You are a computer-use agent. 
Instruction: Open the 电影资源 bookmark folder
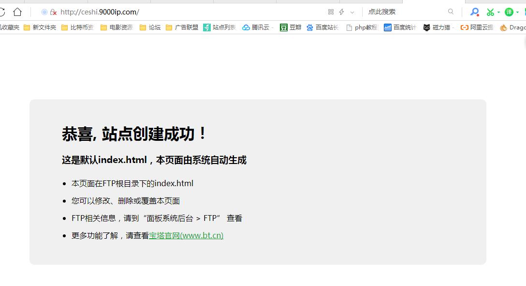click(117, 27)
